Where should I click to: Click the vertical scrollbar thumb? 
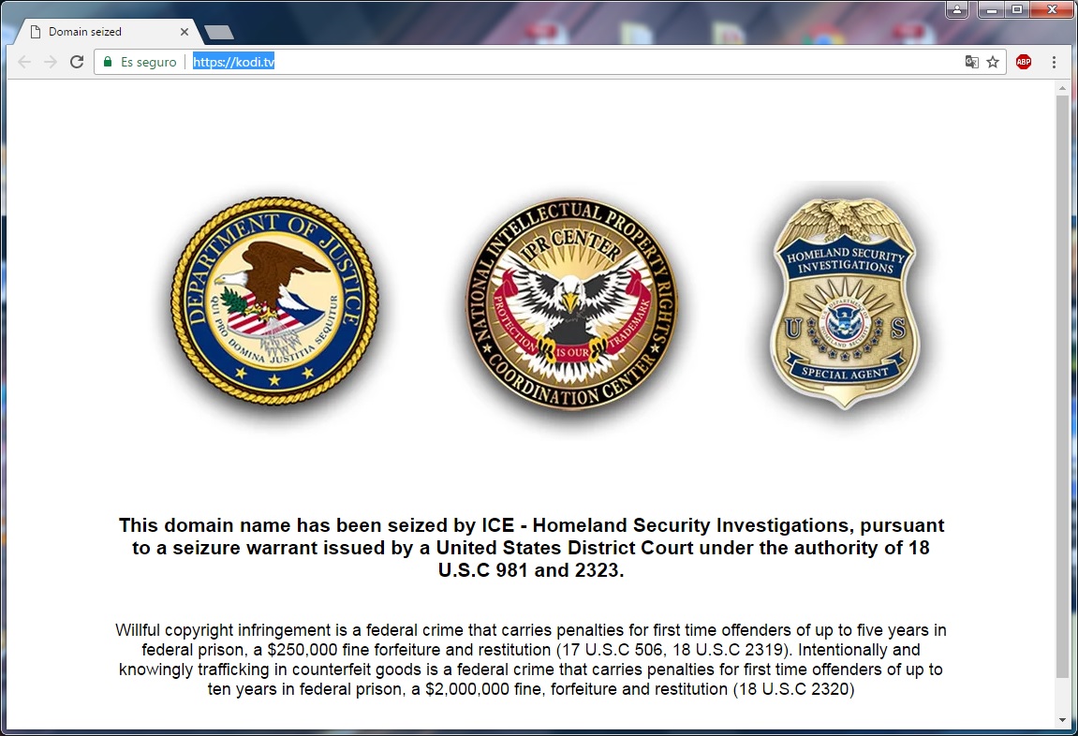[1063, 386]
